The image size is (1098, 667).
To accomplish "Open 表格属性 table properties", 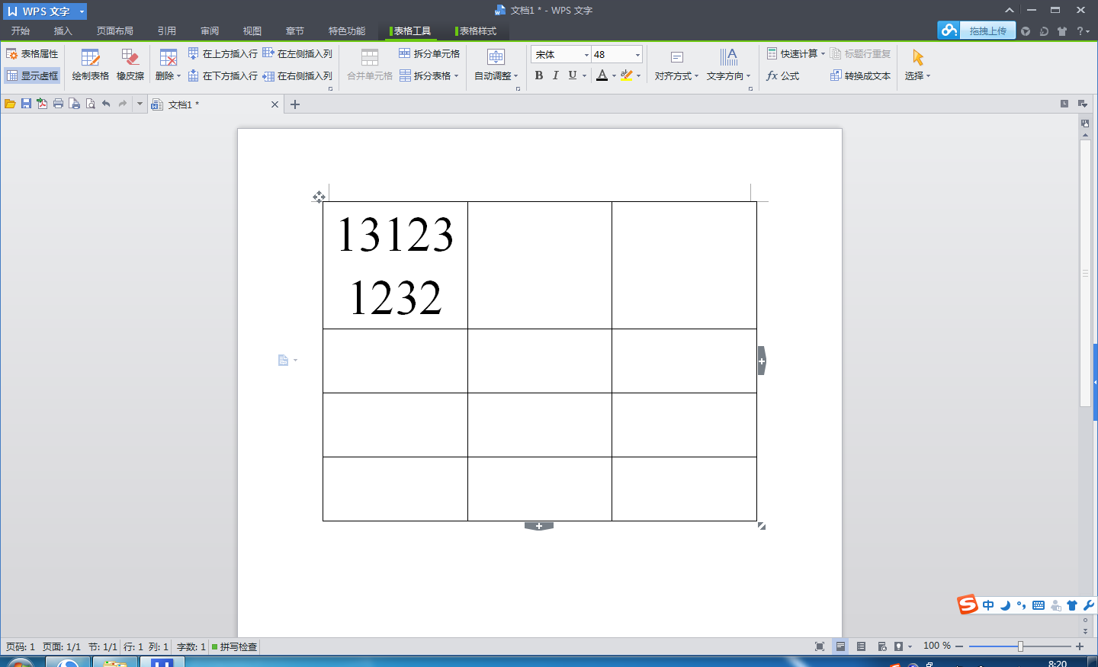I will (32, 54).
